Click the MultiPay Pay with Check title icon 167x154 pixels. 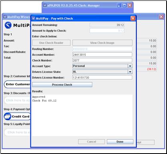coord(34,18)
